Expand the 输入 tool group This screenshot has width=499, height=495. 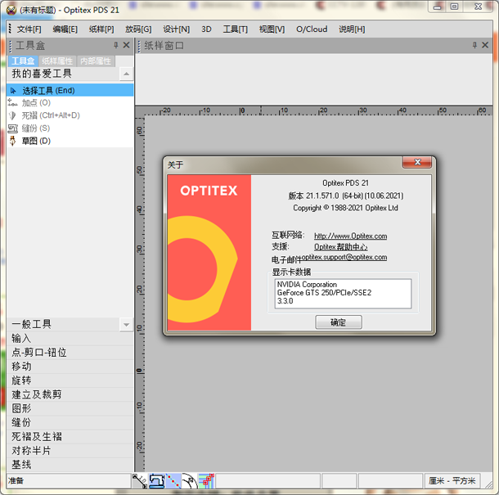[70, 339]
